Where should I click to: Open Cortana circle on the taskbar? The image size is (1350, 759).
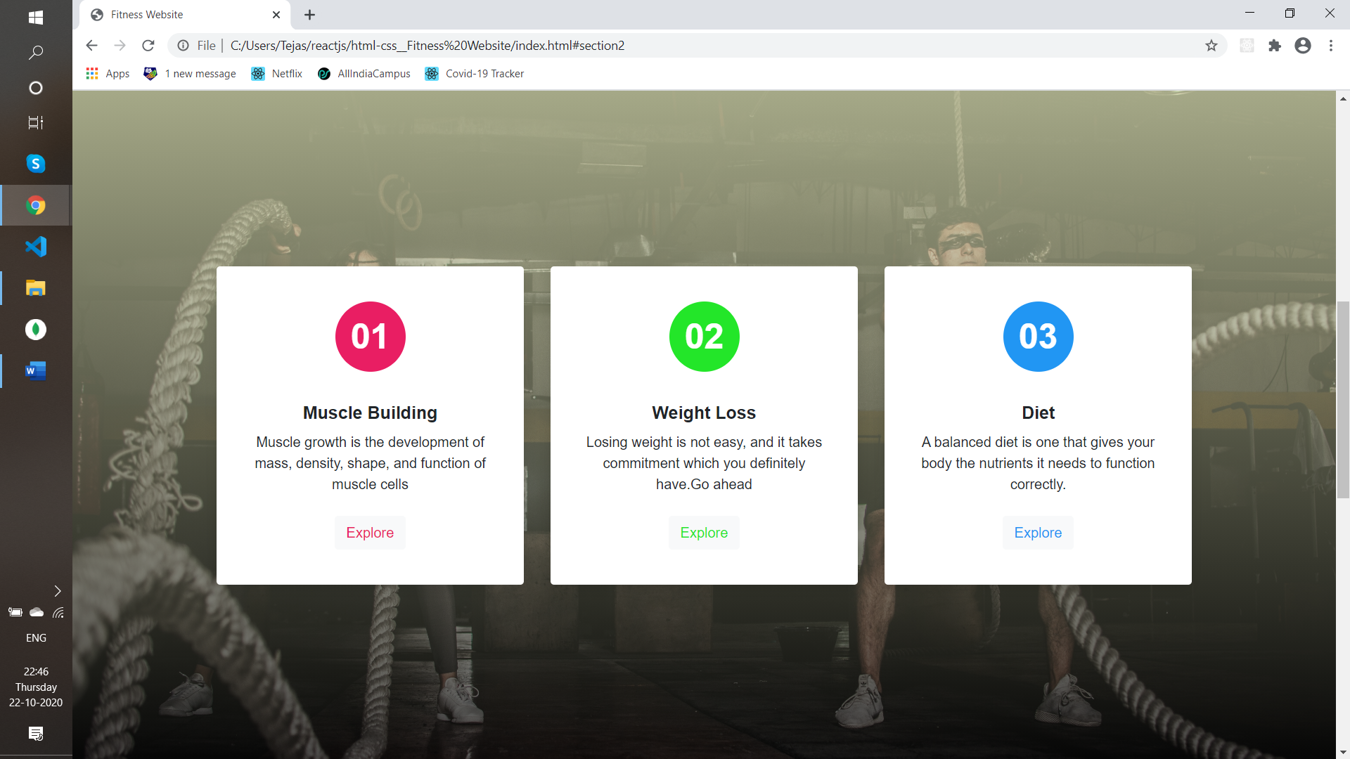(36, 88)
